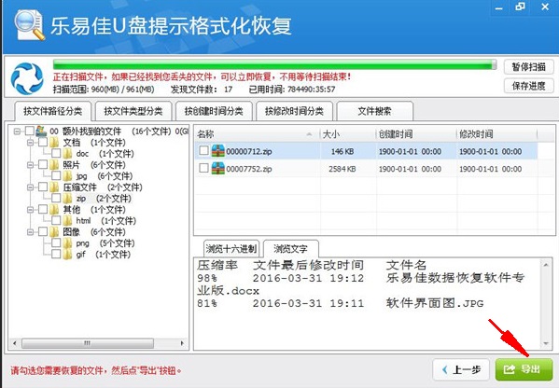559x388 pixels.
Task: Collapse the 00 额外找到的文件 root node
Action: [17, 132]
